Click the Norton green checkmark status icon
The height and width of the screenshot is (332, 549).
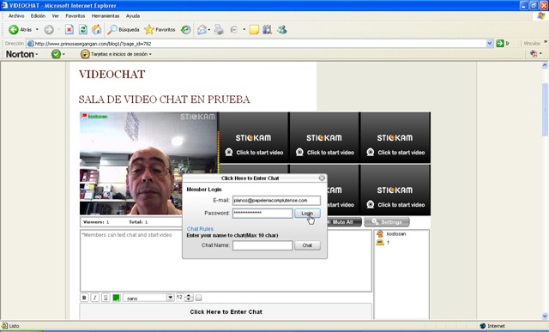pos(56,54)
